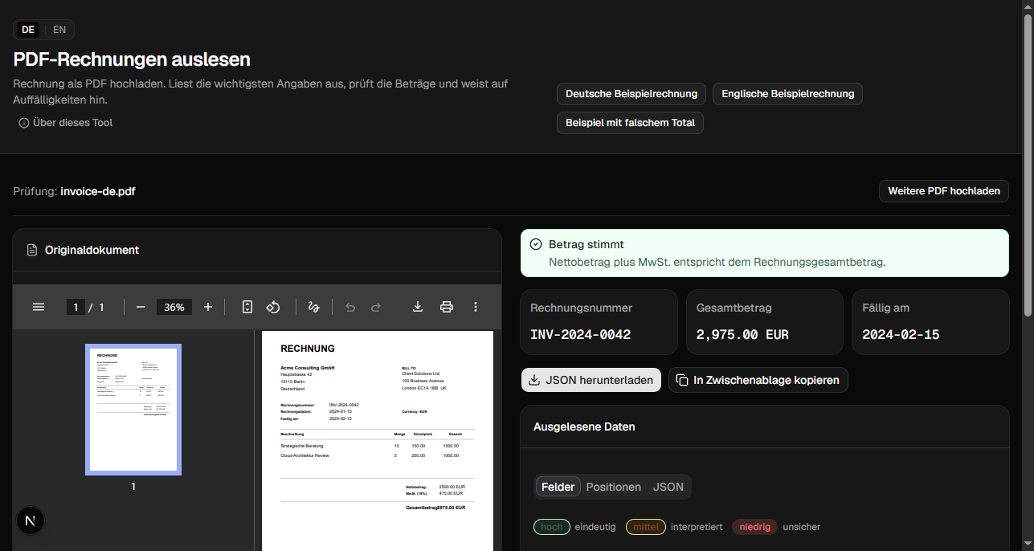Select the draw annotation tool
Image resolution: width=1034 pixels, height=551 pixels.
click(x=314, y=307)
